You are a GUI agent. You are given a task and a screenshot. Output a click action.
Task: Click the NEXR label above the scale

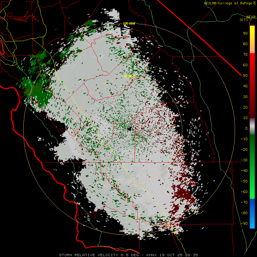tap(251, 17)
